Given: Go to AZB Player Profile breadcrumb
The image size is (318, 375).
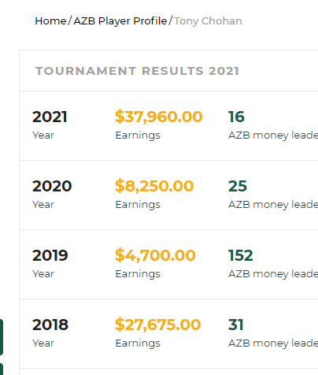Looking at the screenshot, I should point(120,21).
